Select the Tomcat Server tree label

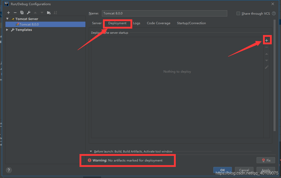click(27, 19)
